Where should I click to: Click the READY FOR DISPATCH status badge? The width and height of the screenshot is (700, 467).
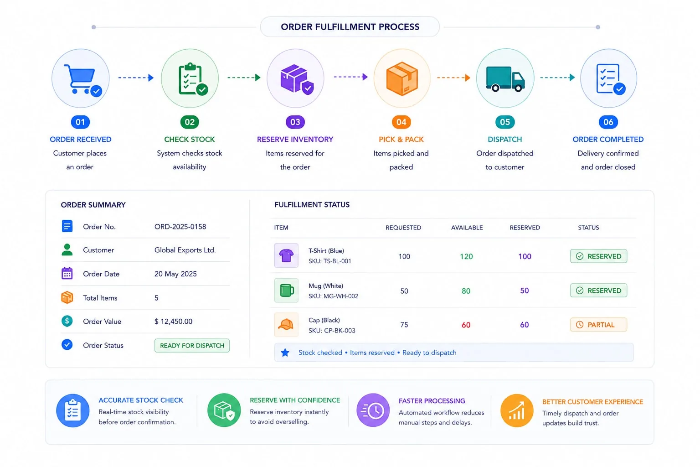click(x=192, y=346)
